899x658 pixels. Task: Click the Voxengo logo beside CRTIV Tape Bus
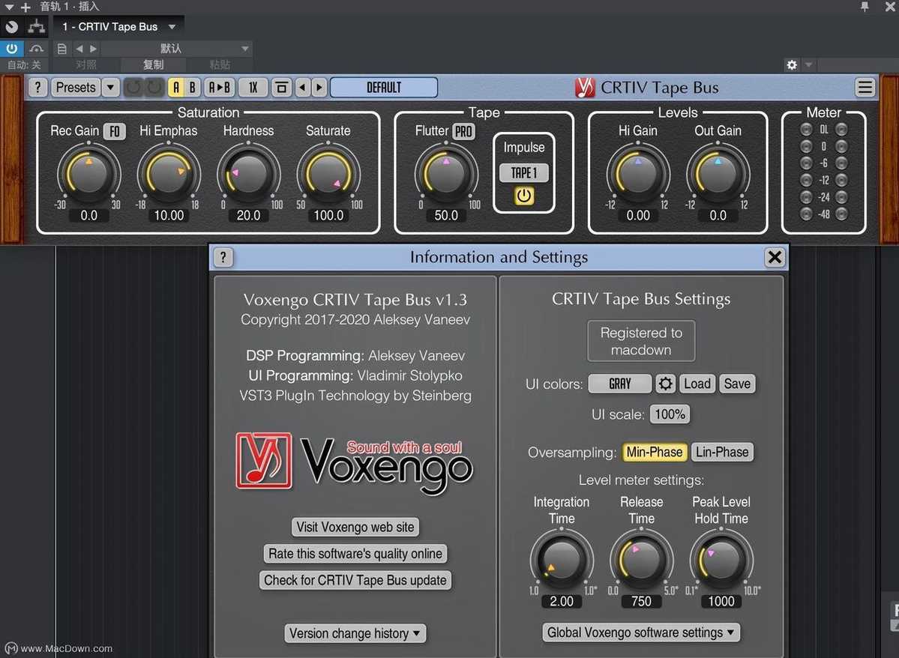[x=585, y=88]
